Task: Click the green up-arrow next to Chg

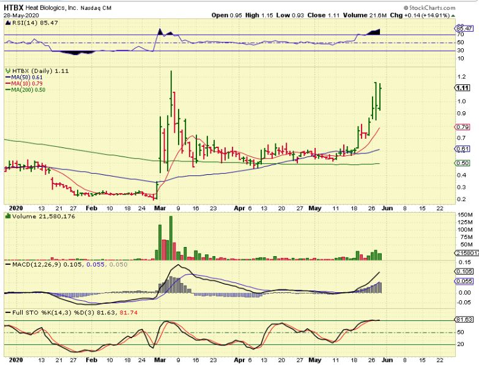Action: tap(453, 16)
